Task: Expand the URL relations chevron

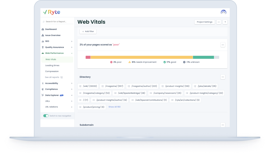Action: [x=72, y=107]
